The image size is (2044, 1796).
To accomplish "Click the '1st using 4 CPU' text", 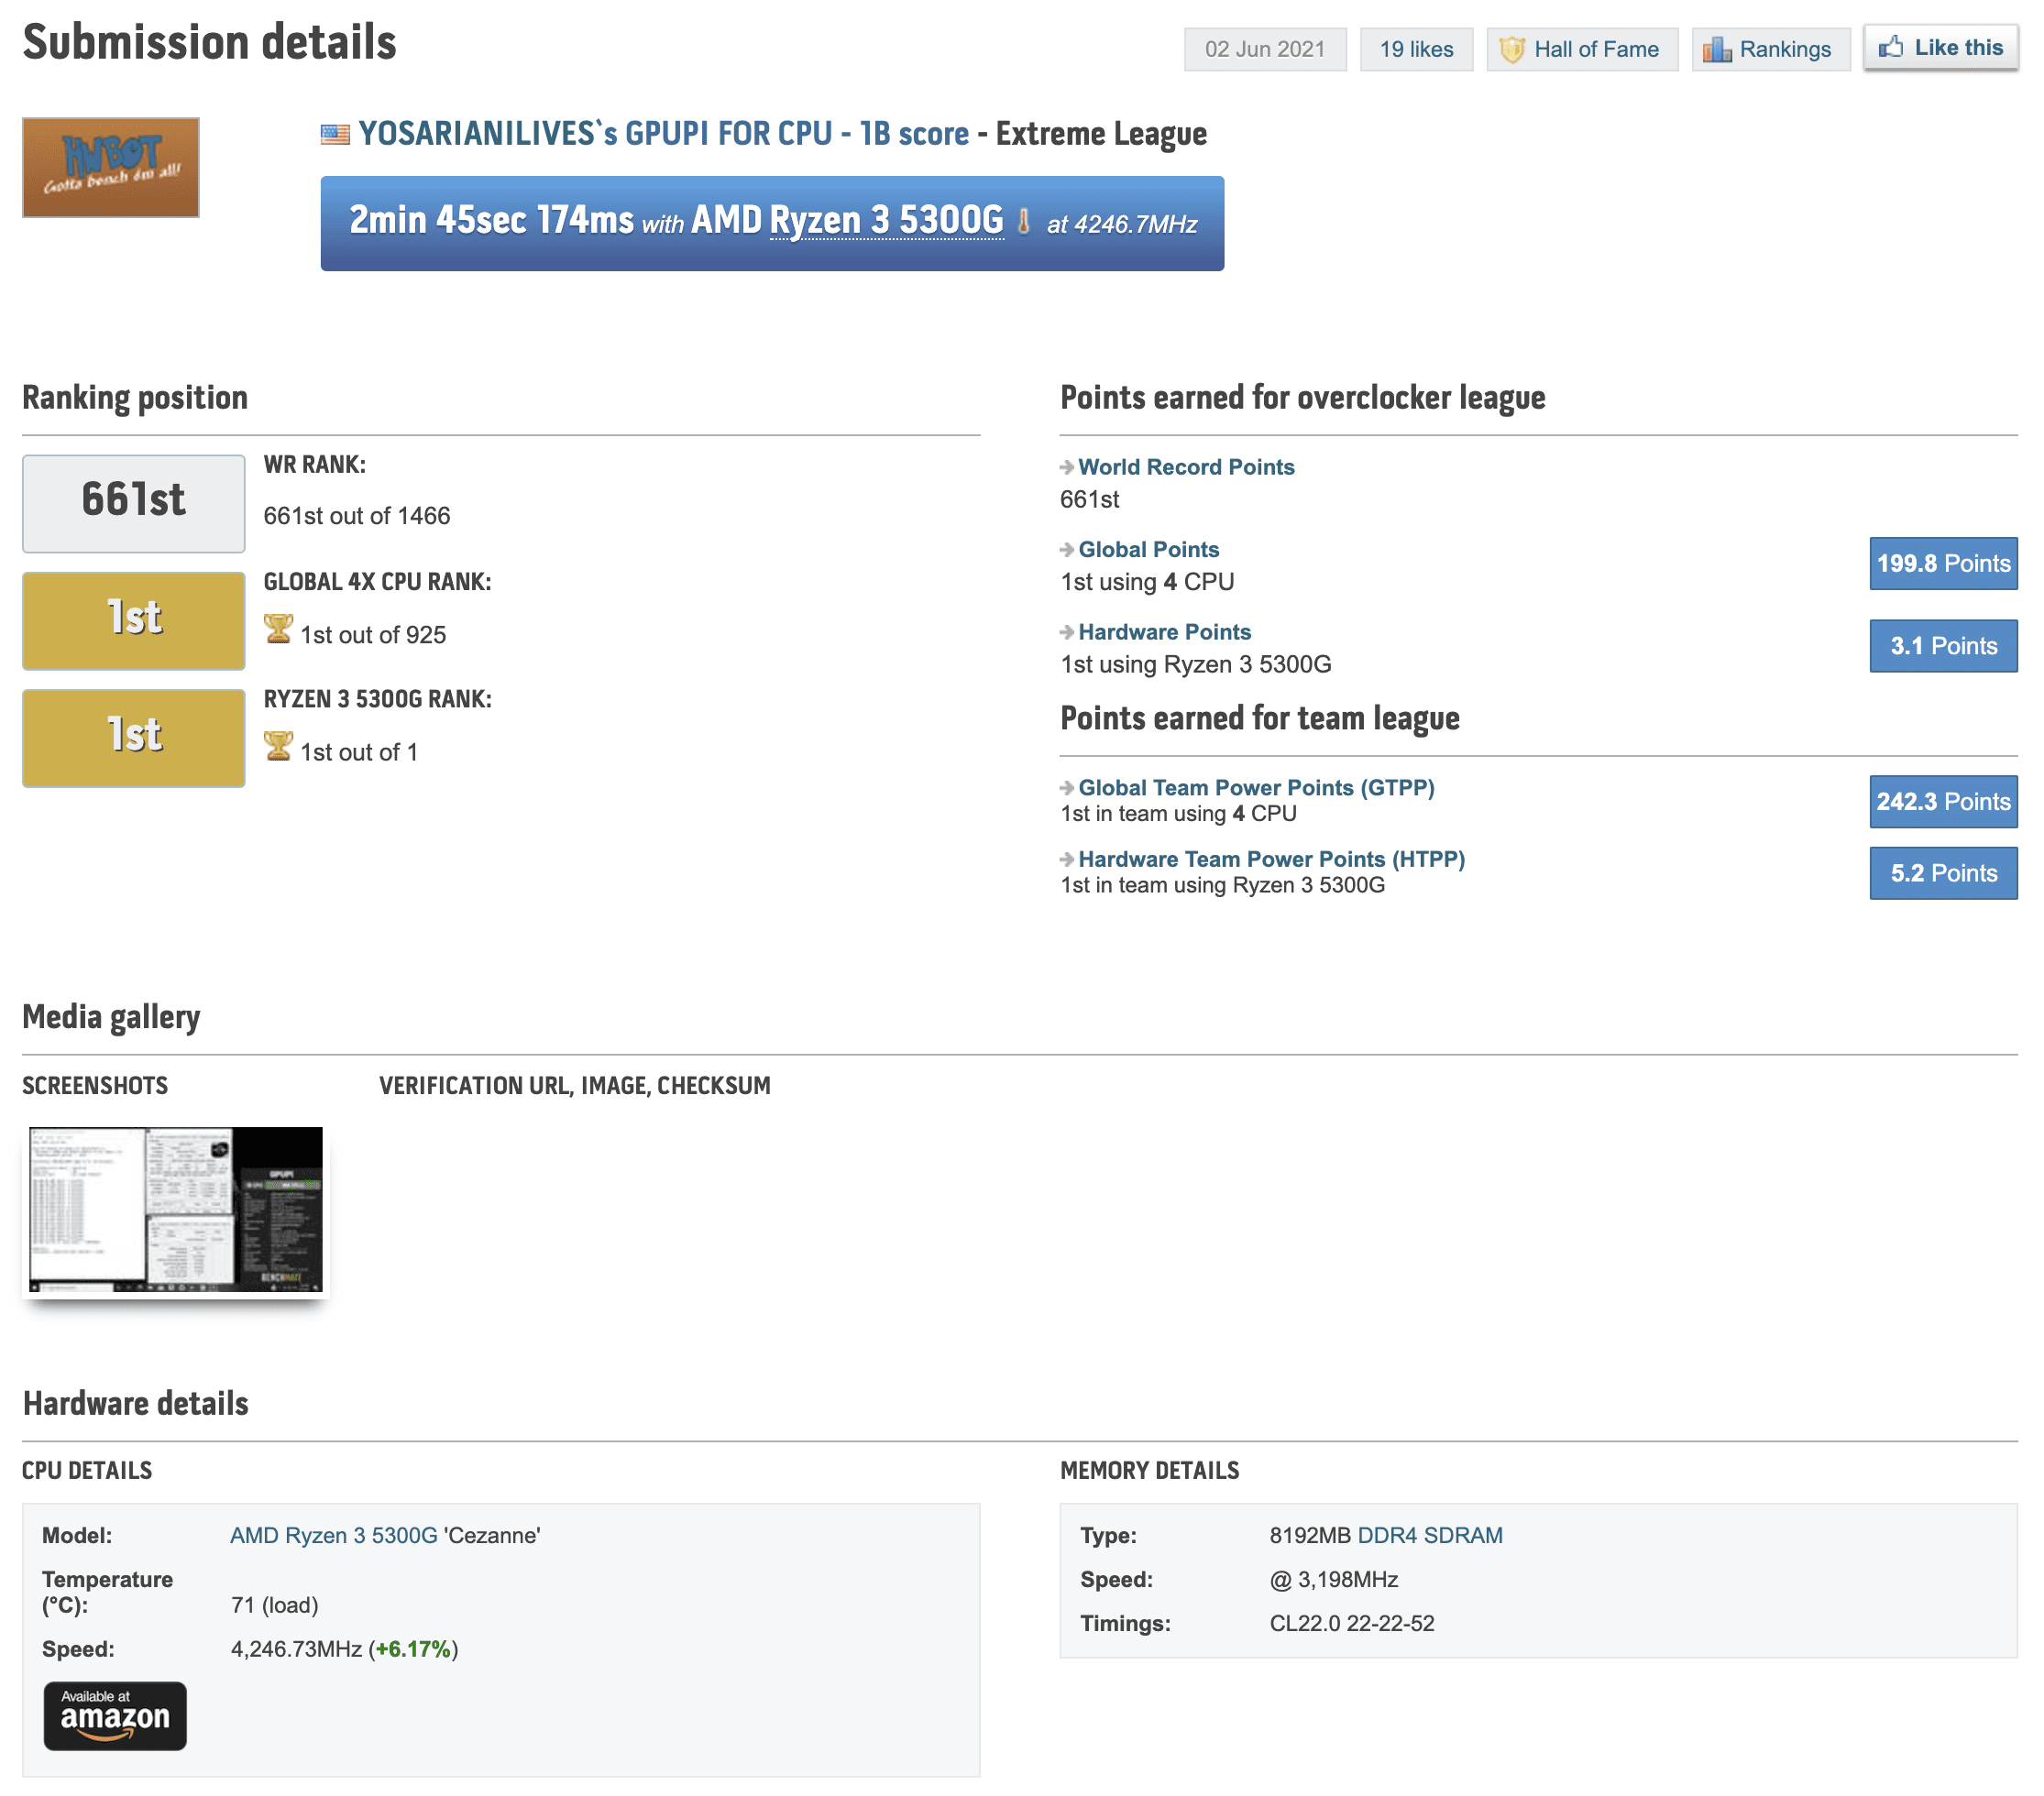I will [x=1147, y=582].
